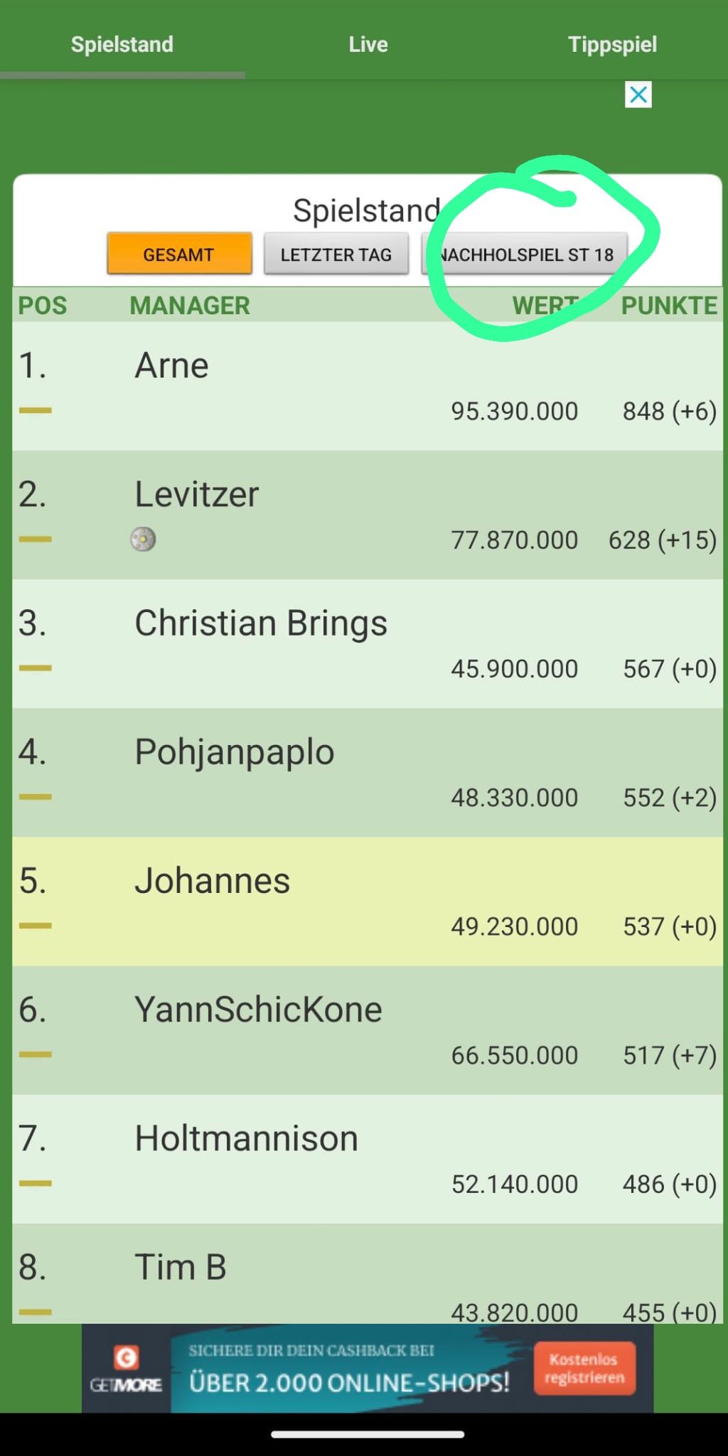Click the badge icon under Levitzer
This screenshot has height=1456, width=728.
click(x=143, y=540)
